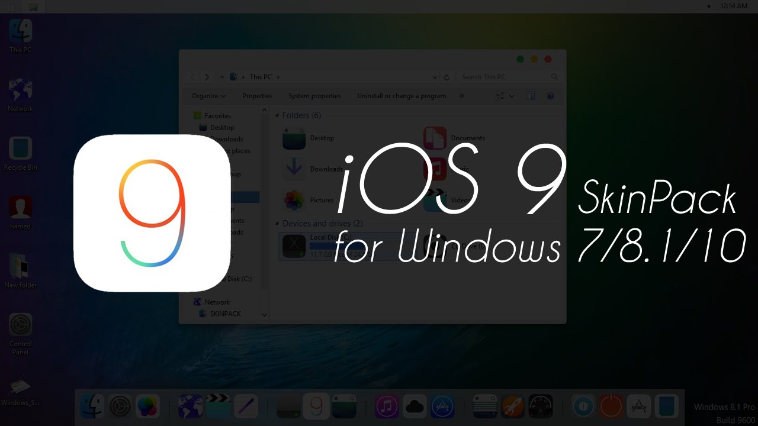Open This PC desktop icon
758x426 pixels.
coord(21,35)
